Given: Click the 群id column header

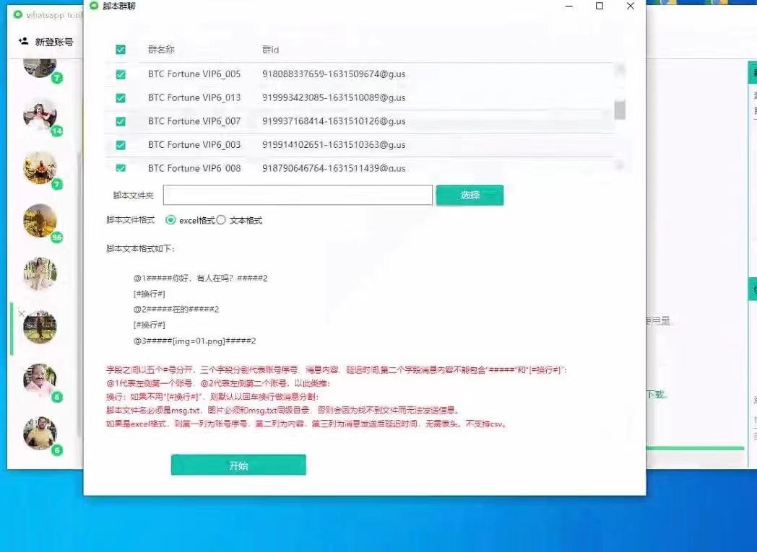Looking at the screenshot, I should [x=270, y=50].
